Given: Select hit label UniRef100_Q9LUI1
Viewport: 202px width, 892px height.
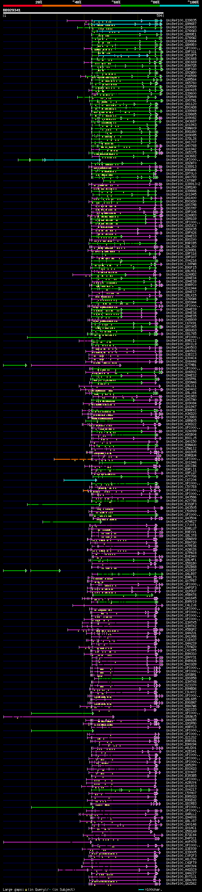Looking at the screenshot, I should point(181,386).
